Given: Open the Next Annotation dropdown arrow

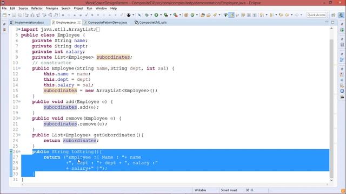Looking at the screenshot, I should tap(267, 15).
